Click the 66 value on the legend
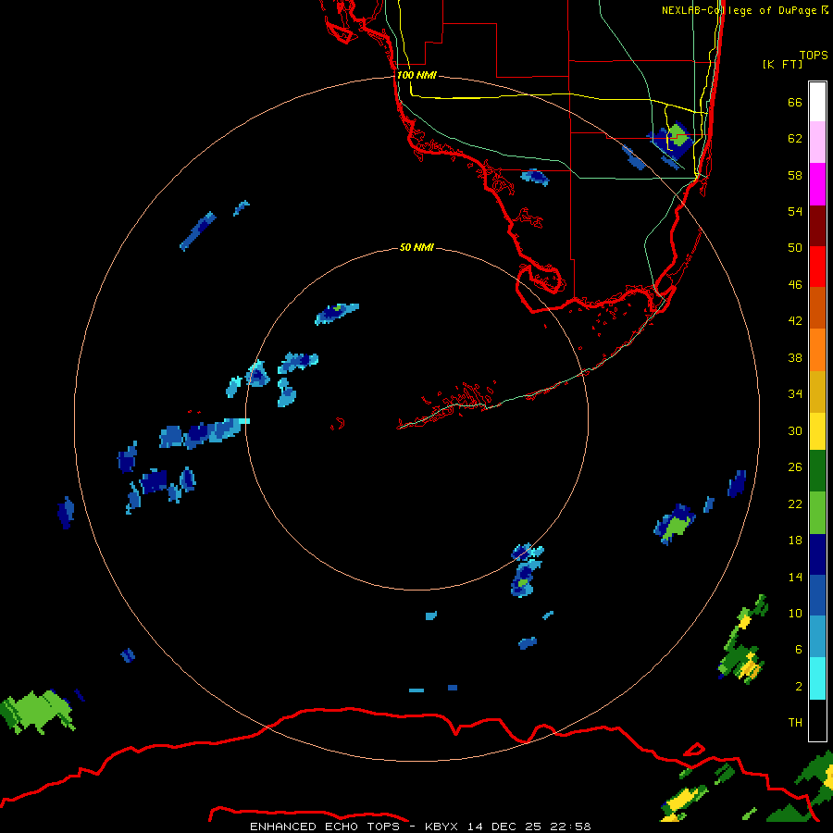The height and width of the screenshot is (833, 833). (x=795, y=102)
